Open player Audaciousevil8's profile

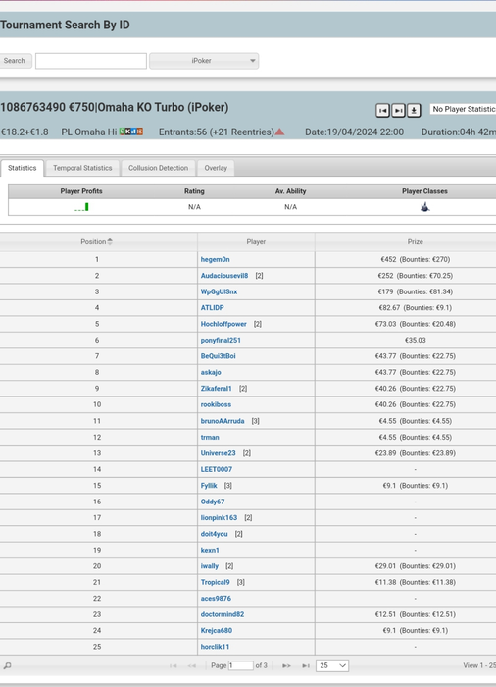pos(224,276)
